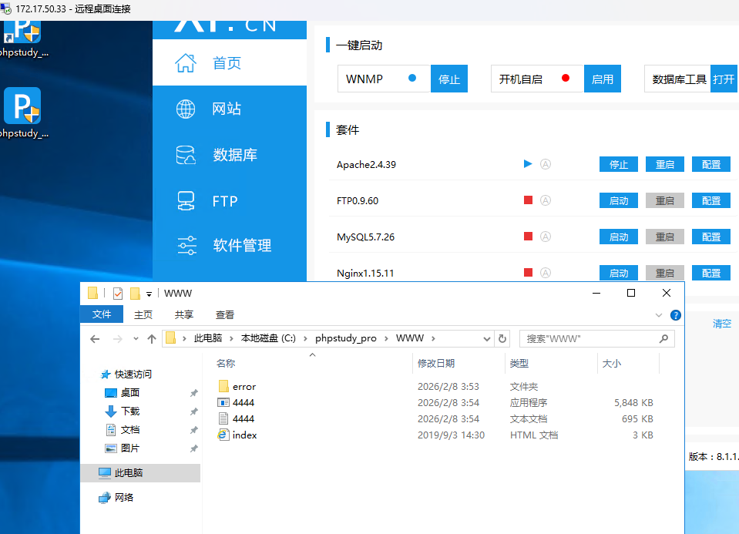Toggle the auto-start A icon for Apache2.4.39
This screenshot has height=534, width=739.
click(x=546, y=164)
